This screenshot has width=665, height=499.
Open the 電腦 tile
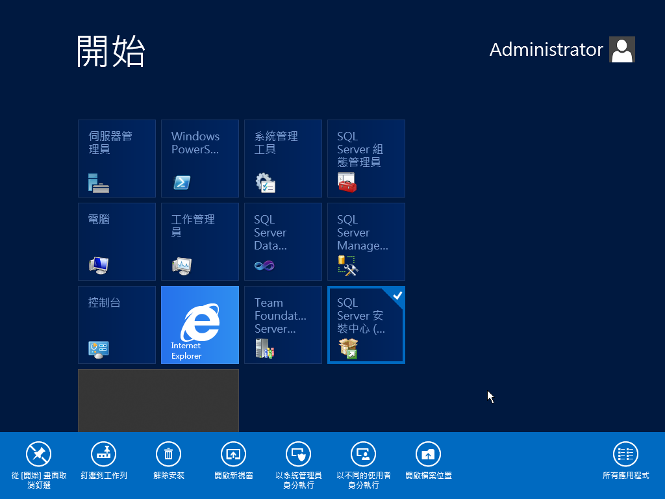(x=117, y=242)
